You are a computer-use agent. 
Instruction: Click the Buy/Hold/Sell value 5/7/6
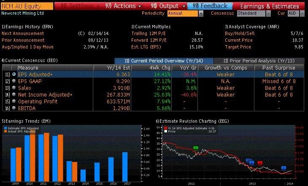tap(297, 33)
